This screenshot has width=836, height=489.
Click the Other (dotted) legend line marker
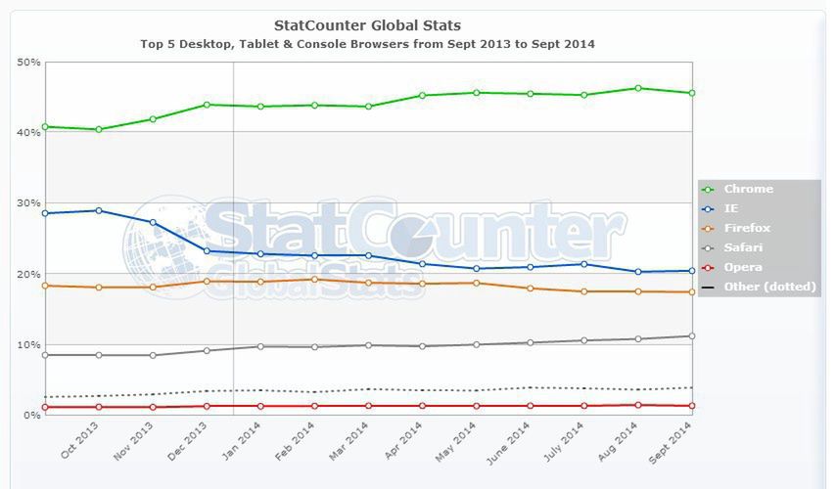pos(709,287)
